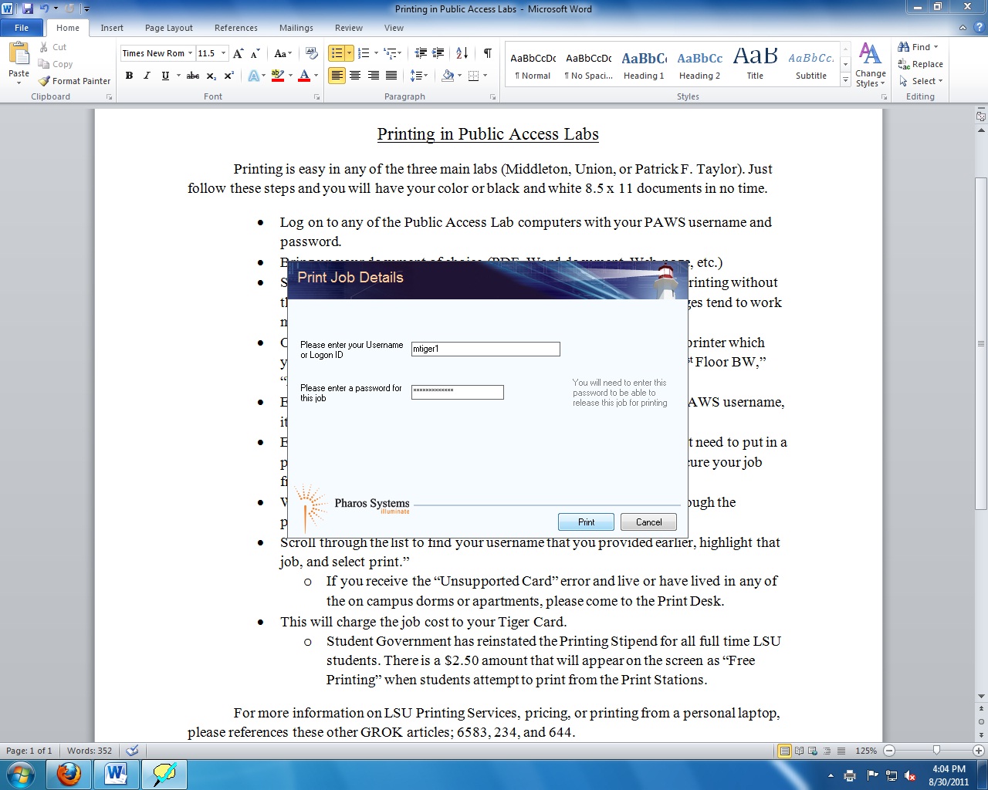The height and width of the screenshot is (790, 988).
Task: Apply the Title style
Action: [x=755, y=64]
